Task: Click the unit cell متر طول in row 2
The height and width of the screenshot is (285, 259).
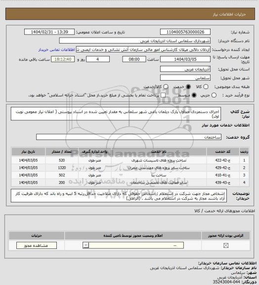Action: point(94,168)
